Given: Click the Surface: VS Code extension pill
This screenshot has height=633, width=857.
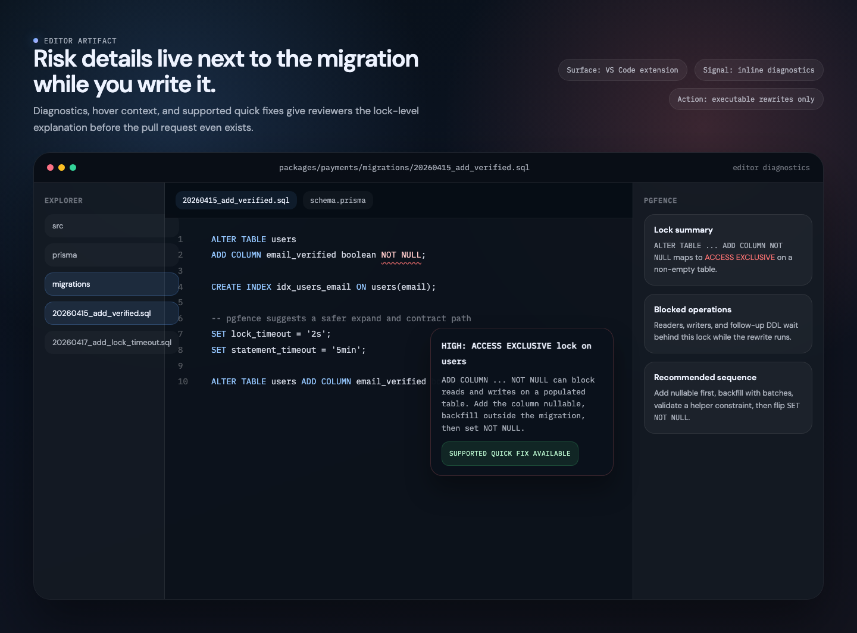Looking at the screenshot, I should [x=622, y=70].
